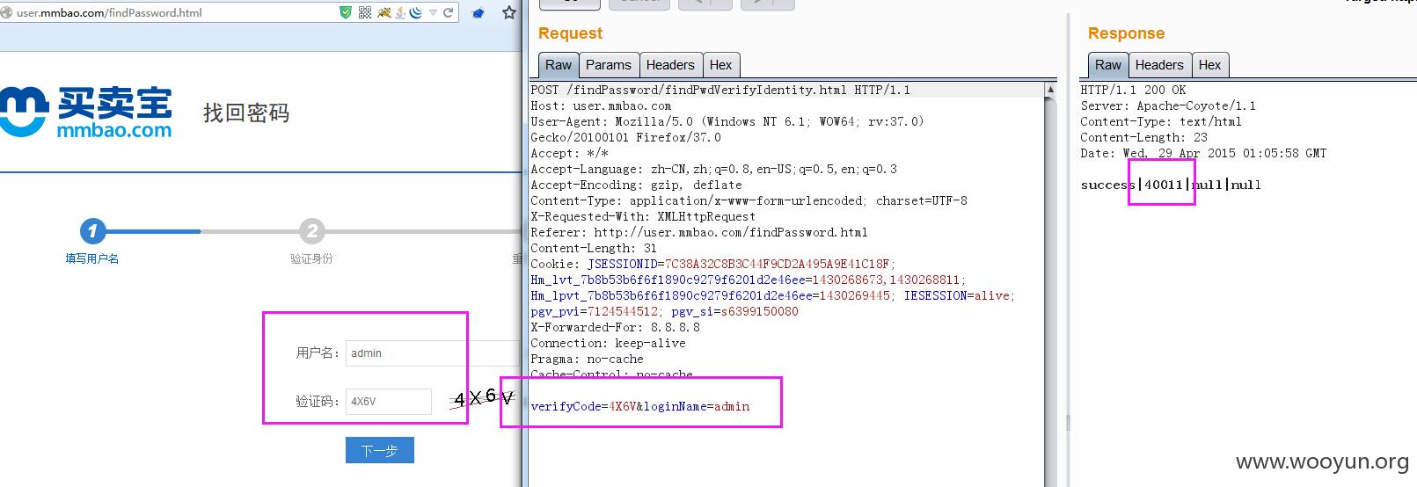Screen dimensions: 1417x487
Task: Click the step 1 circle indicator
Action: [x=92, y=231]
